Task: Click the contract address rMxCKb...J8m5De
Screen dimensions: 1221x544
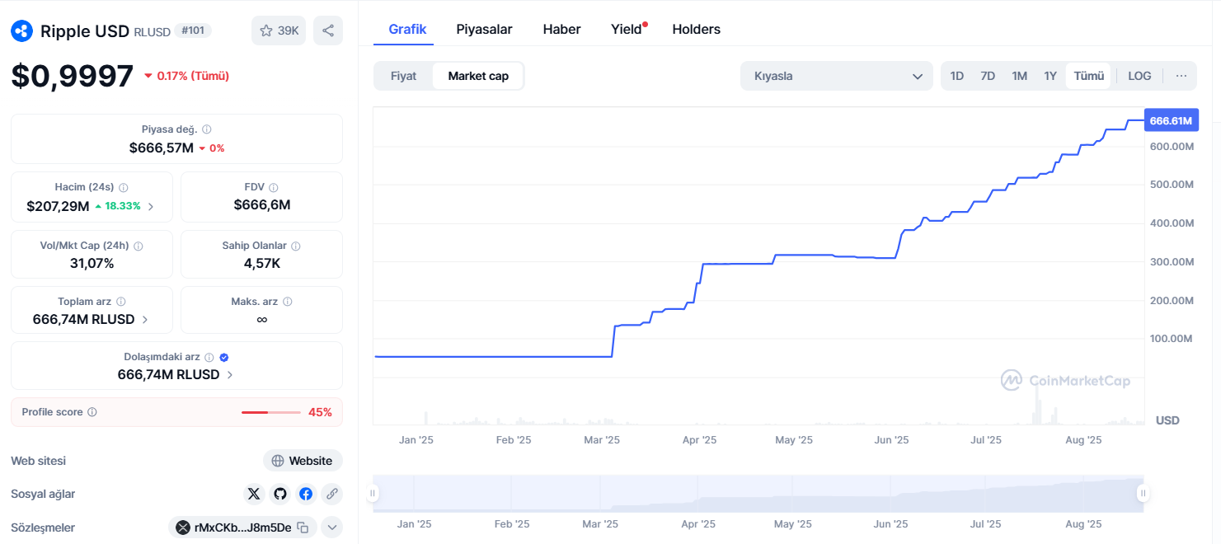Action: click(242, 528)
